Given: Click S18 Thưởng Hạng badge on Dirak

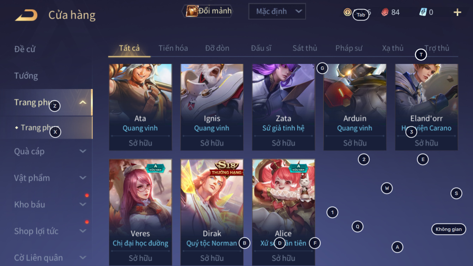Looking at the screenshot, I should (x=226, y=168).
